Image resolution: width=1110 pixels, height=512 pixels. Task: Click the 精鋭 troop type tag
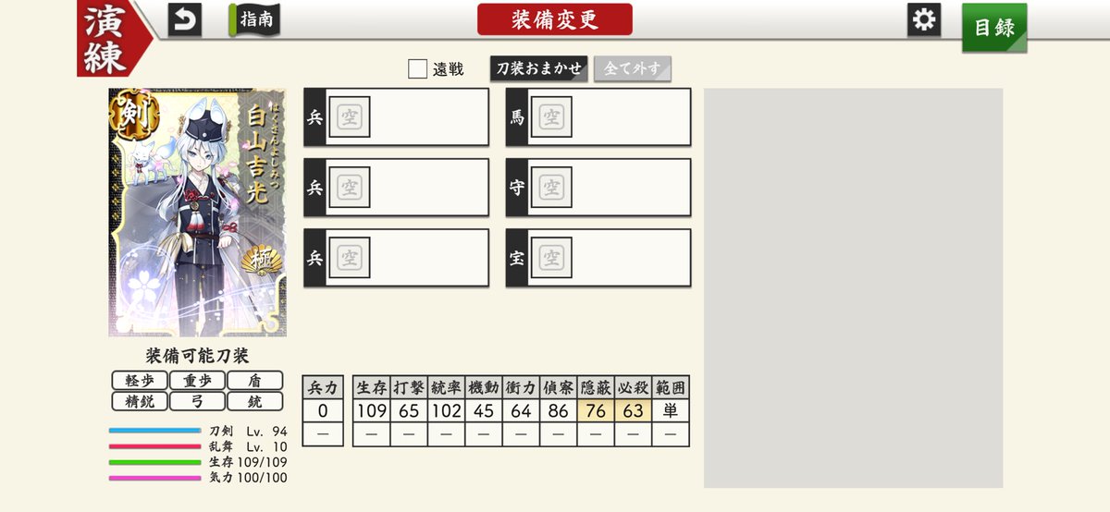coord(140,401)
